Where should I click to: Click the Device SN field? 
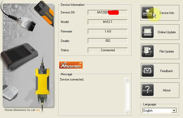click(107, 12)
